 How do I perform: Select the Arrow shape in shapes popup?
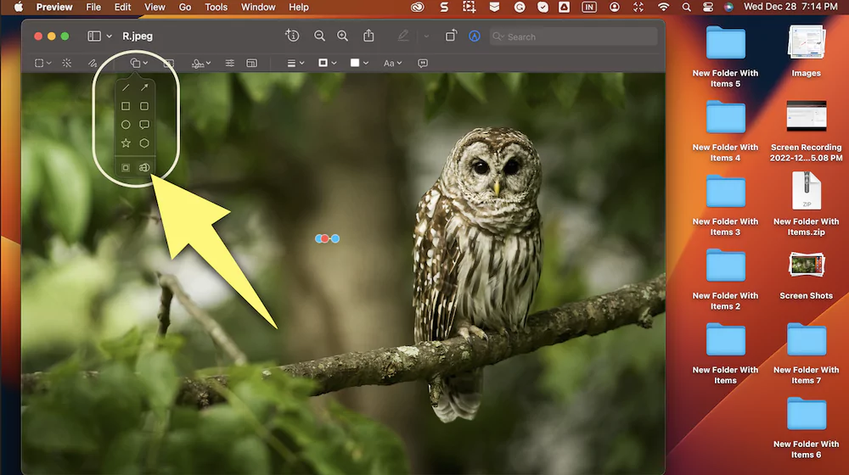click(144, 87)
